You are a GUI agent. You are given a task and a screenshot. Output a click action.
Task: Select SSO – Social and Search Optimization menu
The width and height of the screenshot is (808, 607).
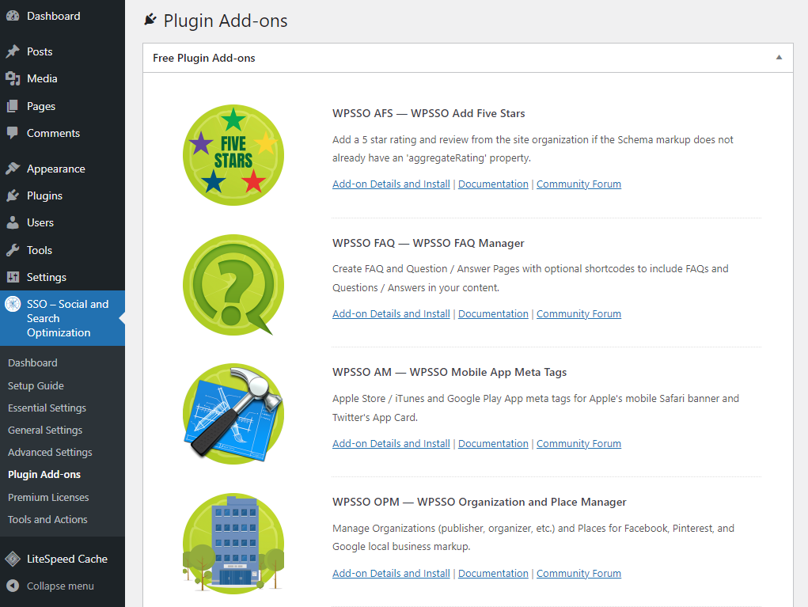click(x=63, y=318)
